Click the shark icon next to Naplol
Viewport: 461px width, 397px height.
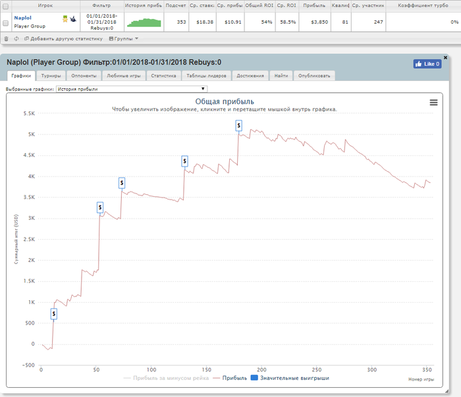coord(73,19)
